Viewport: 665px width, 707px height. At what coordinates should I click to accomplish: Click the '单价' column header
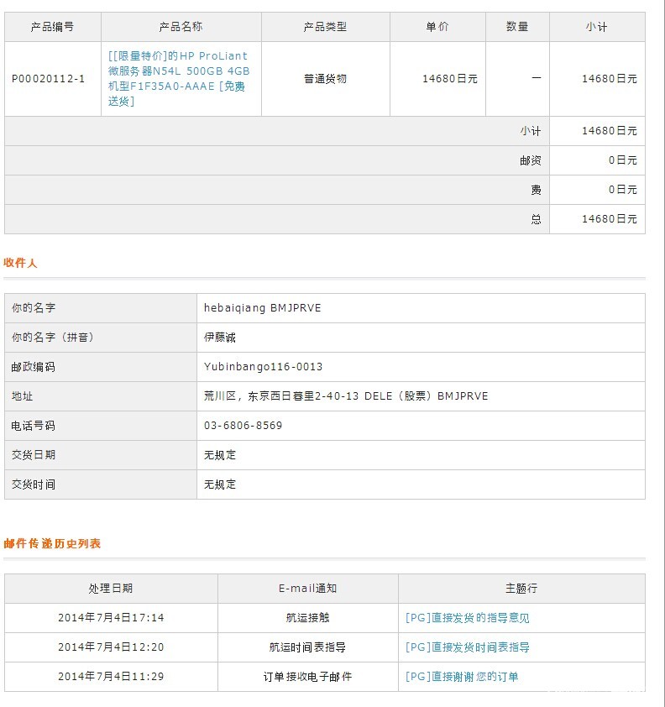pos(437,27)
